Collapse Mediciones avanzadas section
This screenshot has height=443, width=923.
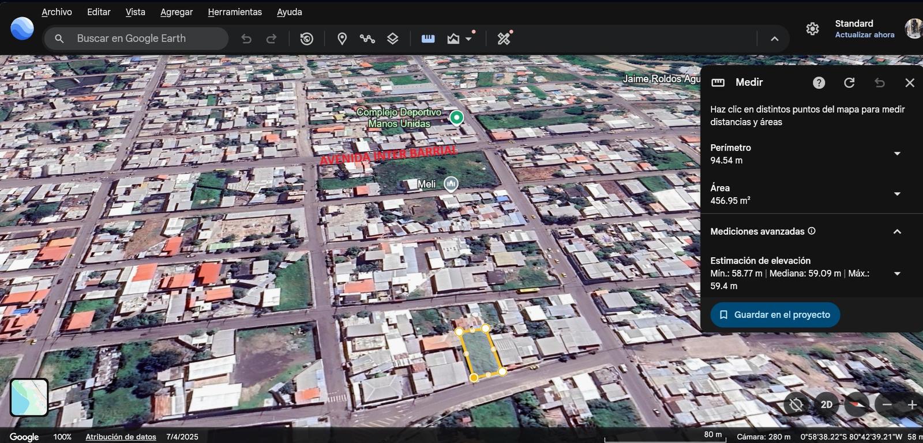click(897, 231)
